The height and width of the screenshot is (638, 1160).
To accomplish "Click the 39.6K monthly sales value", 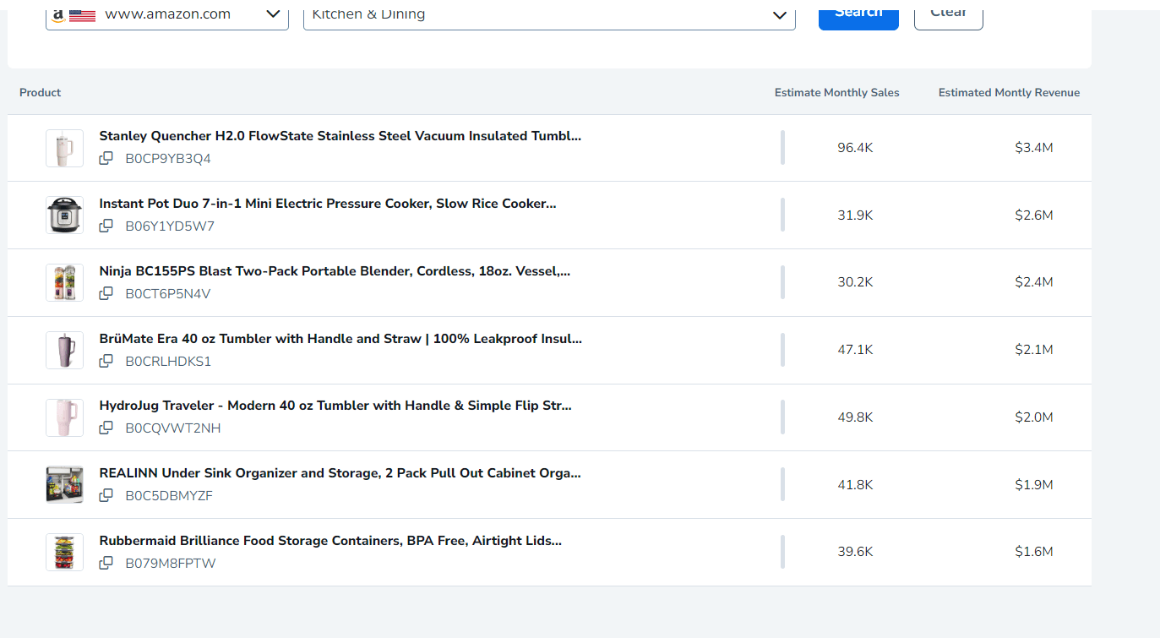I will click(x=855, y=552).
